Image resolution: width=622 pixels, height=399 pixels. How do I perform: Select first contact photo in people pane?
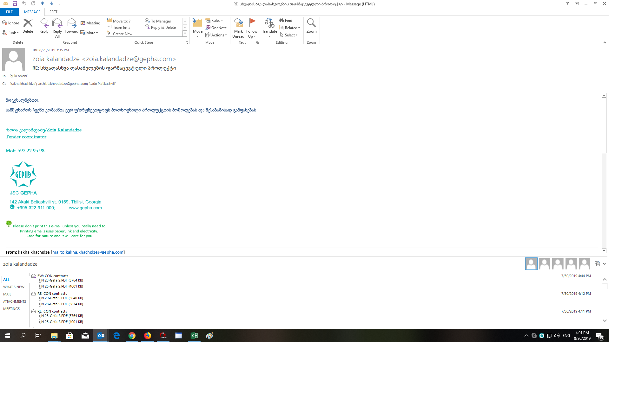531,264
